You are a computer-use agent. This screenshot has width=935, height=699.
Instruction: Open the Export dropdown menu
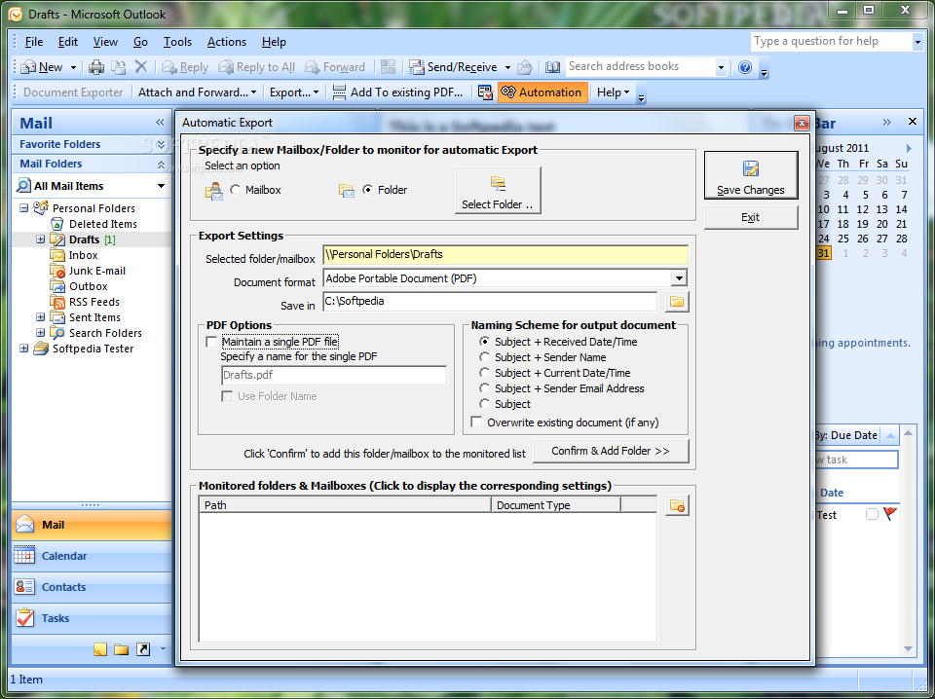(294, 92)
